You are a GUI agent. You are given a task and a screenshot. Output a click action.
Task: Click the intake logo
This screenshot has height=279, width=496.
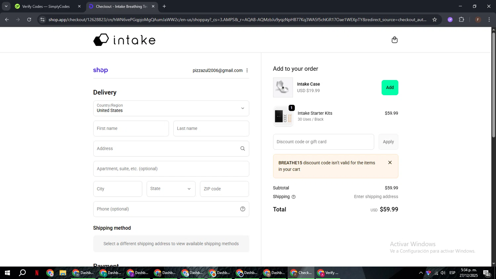pos(124,40)
